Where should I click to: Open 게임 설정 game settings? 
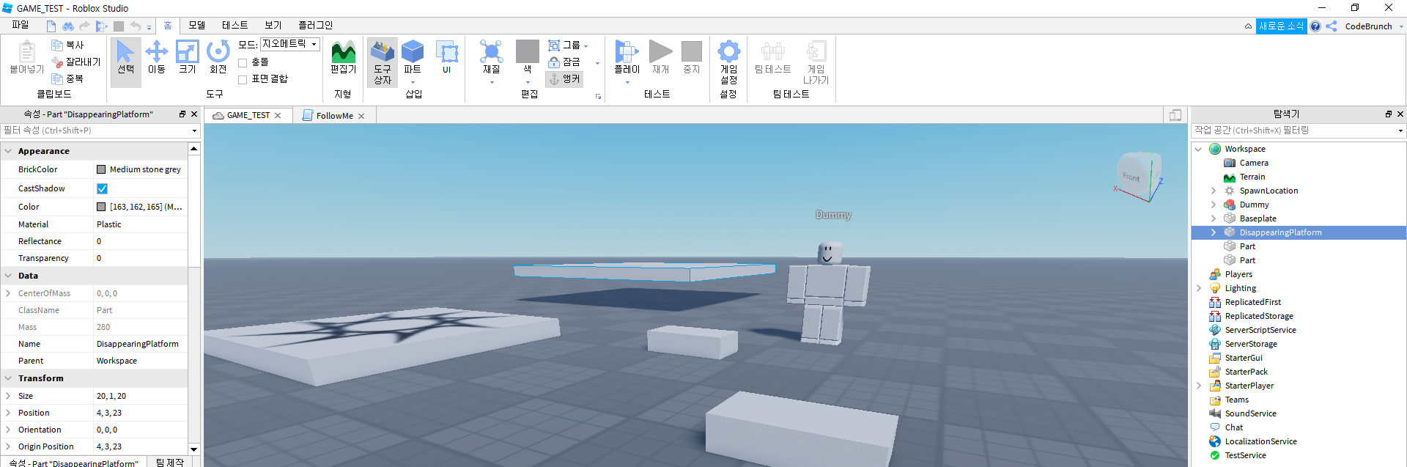(x=728, y=62)
